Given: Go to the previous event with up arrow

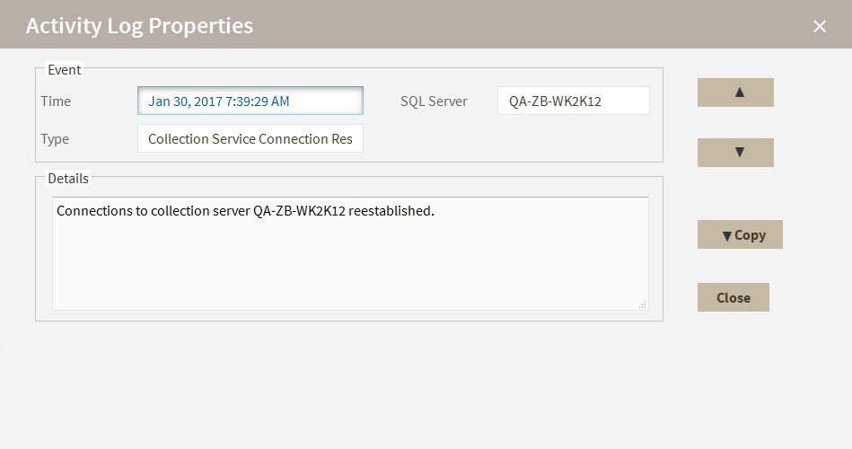Looking at the screenshot, I should pyautogui.click(x=735, y=92).
